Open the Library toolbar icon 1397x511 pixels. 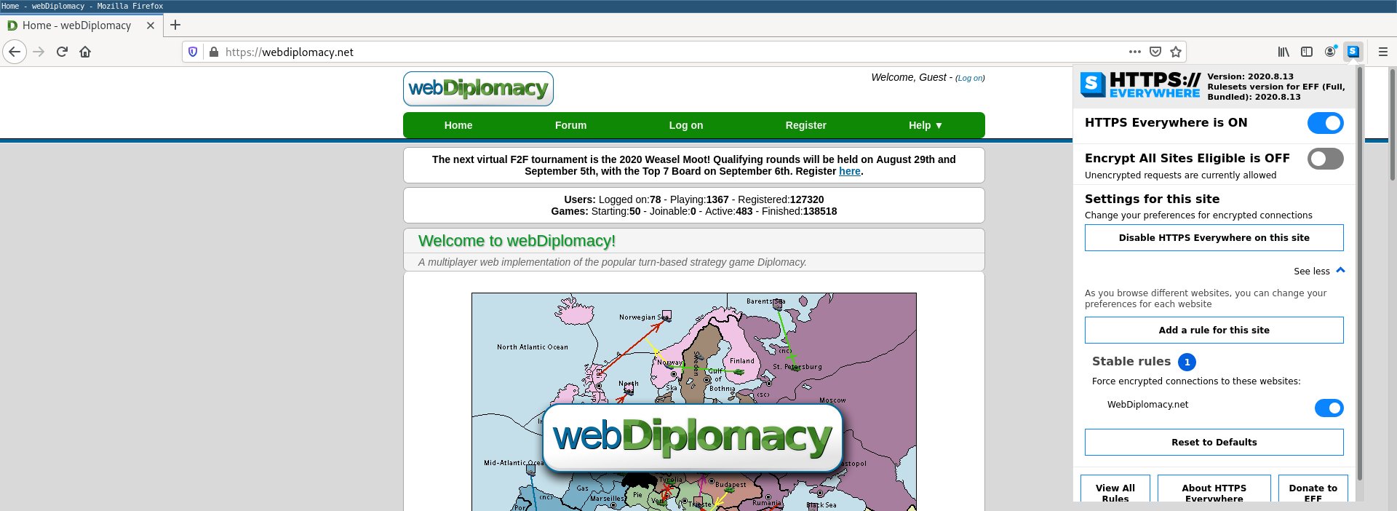coord(1283,52)
